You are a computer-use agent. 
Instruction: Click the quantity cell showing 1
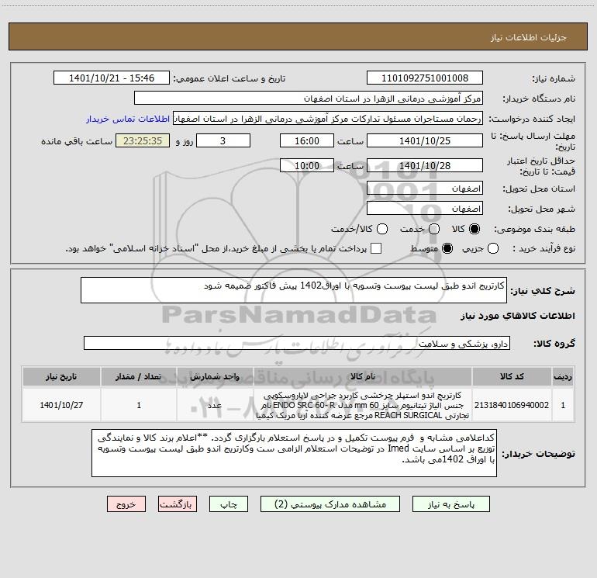(x=139, y=405)
